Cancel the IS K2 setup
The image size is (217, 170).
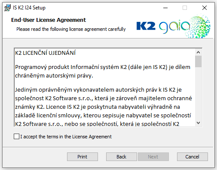pos(193,157)
